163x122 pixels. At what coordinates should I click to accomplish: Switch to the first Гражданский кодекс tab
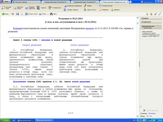[x=56, y=2]
